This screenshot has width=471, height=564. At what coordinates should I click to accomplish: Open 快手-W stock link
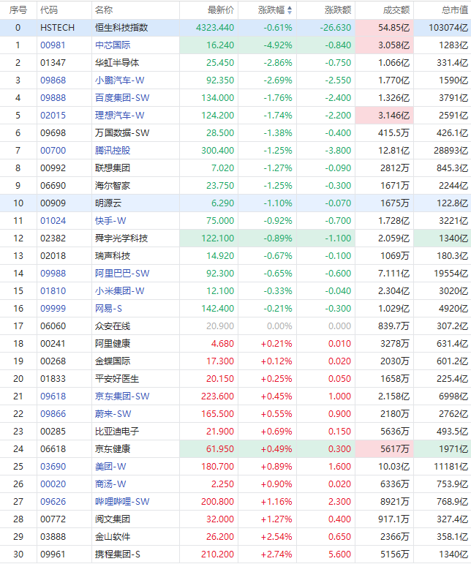pos(110,221)
